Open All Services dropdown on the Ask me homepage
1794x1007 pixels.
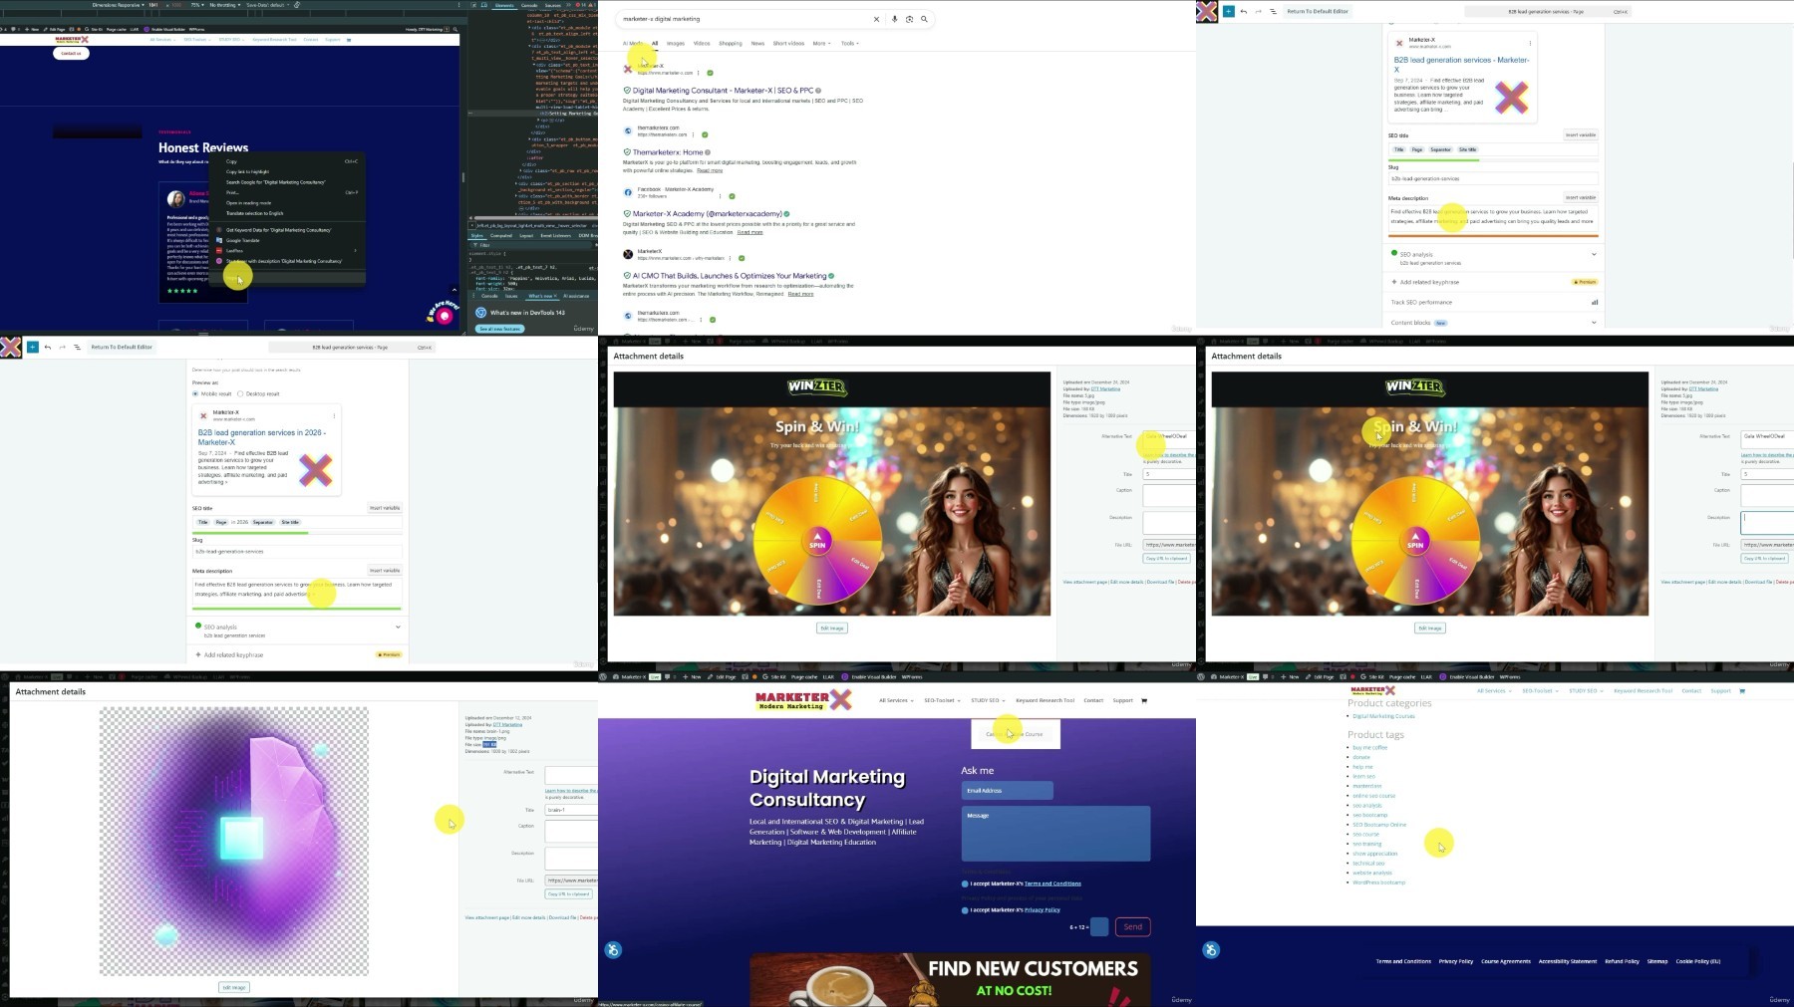(x=896, y=700)
